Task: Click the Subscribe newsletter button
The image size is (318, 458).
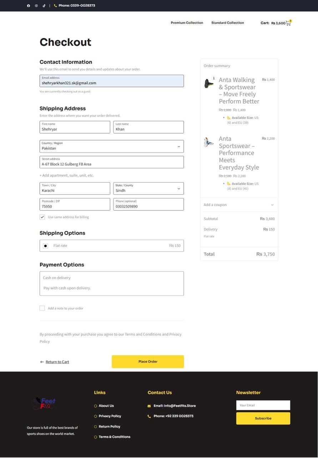Action: [263, 419]
